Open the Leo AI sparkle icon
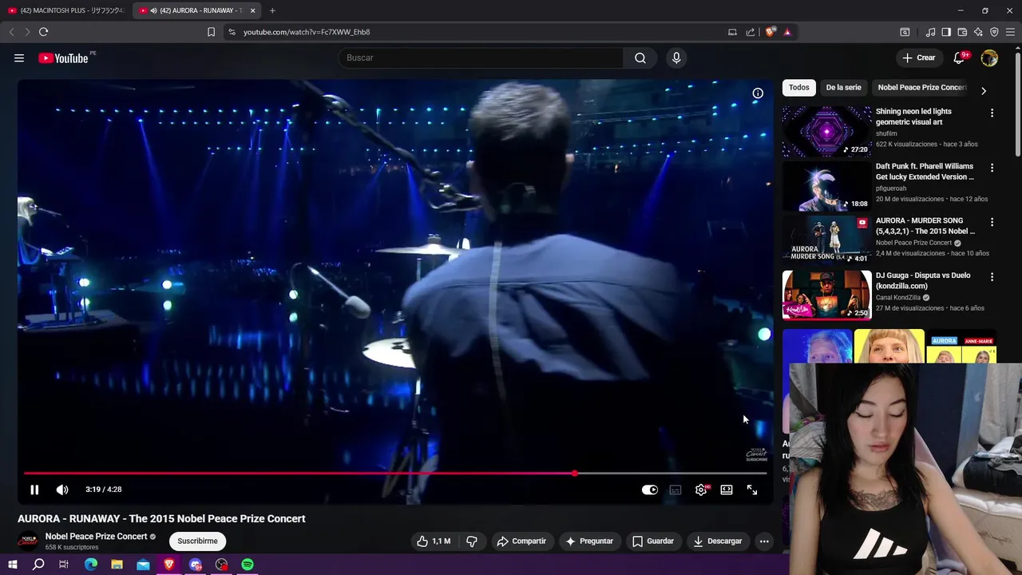Viewport: 1022px width, 575px height. click(x=978, y=32)
